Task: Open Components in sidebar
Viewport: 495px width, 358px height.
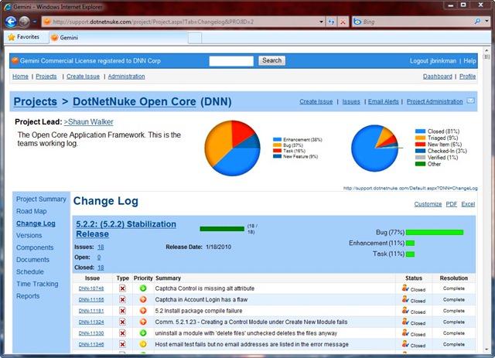Action: (x=35, y=247)
